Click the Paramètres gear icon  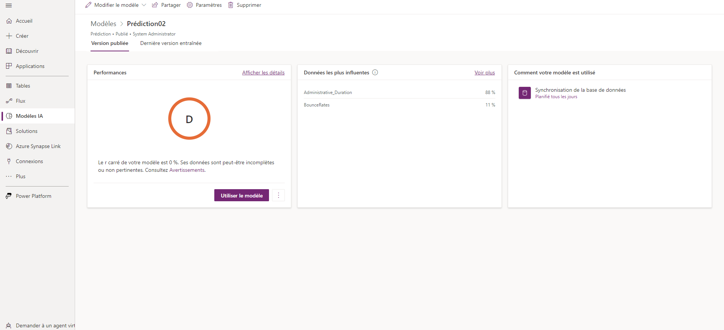(190, 5)
